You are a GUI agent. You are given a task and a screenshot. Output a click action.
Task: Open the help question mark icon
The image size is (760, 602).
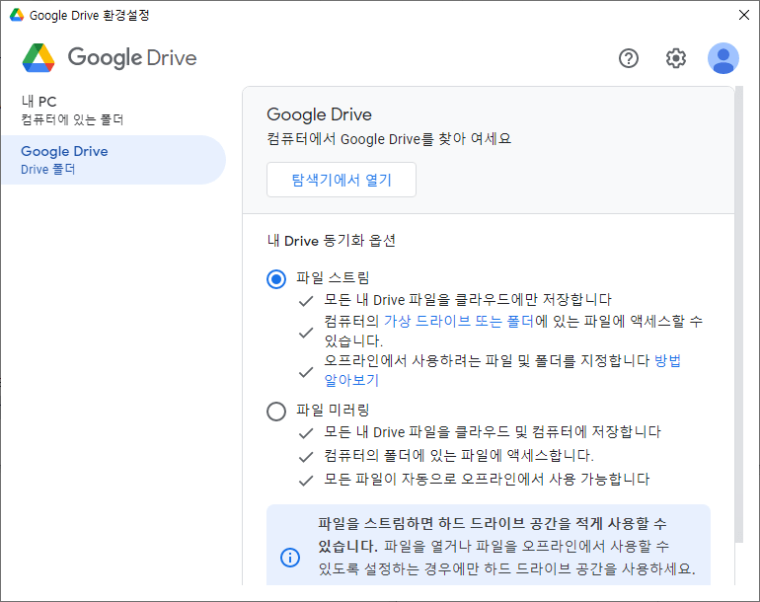click(629, 58)
